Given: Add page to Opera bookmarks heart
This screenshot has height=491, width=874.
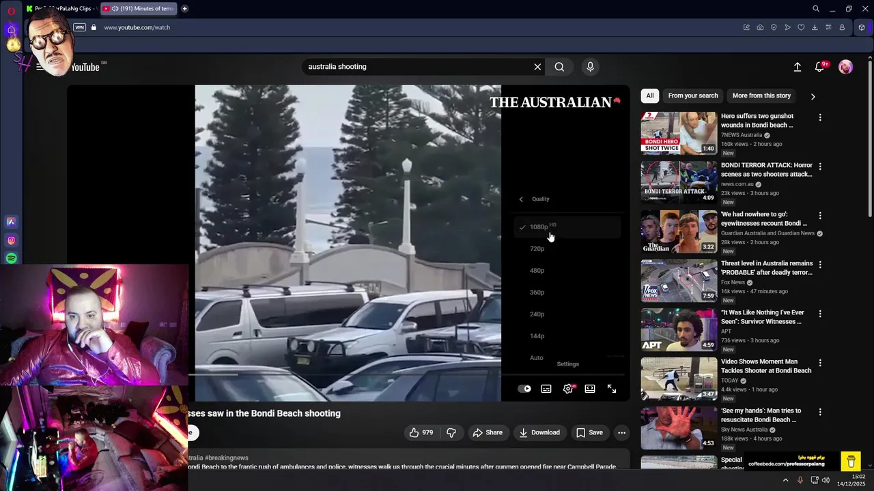Looking at the screenshot, I should (x=801, y=27).
